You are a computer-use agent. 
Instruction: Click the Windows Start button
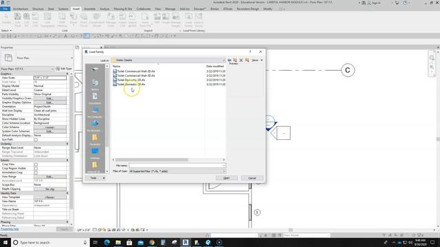5,242
